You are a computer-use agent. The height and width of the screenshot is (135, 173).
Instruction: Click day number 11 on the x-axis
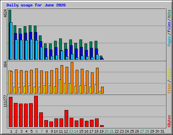61,131
